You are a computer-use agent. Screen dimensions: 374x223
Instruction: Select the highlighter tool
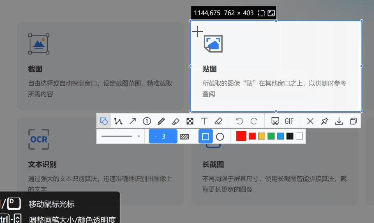tap(175, 121)
